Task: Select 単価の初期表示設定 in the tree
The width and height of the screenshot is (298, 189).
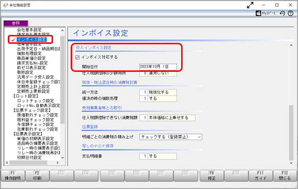Action: (x=35, y=138)
